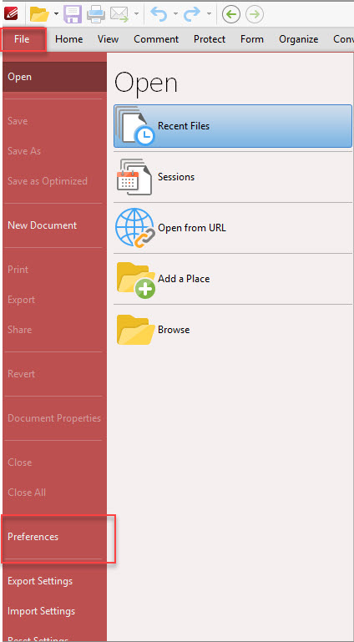Click the green back navigation arrow icon
354x642 pixels.
(231, 15)
